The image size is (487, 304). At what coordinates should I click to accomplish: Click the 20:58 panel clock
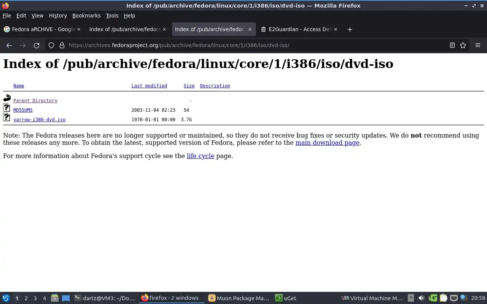tap(478, 298)
